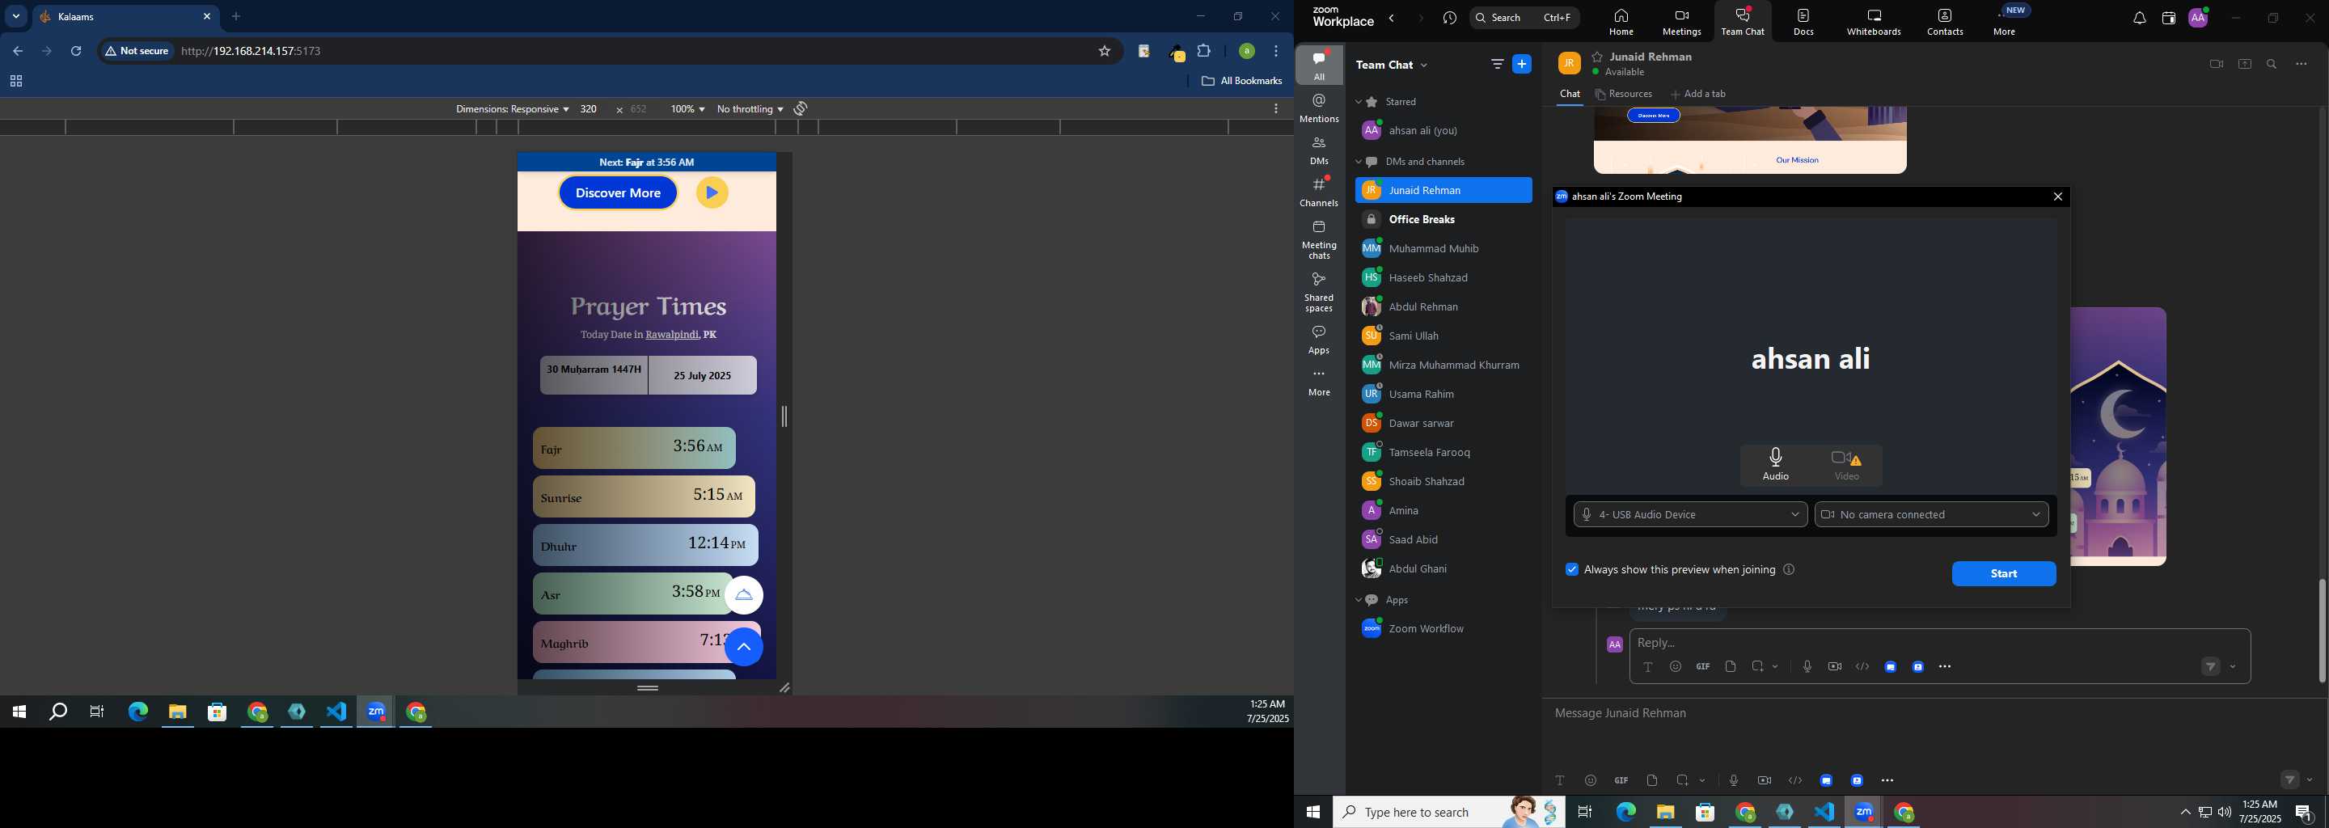
Task: Open Channels in Zoom sidebar
Action: click(x=1319, y=192)
